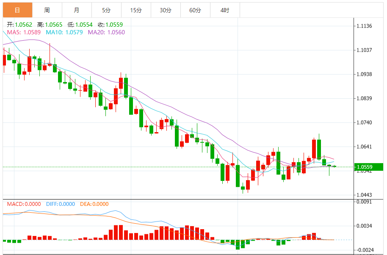Screen dimensions: 387x255
Task: Open the 5分 timeframe tab
Action: [106, 10]
